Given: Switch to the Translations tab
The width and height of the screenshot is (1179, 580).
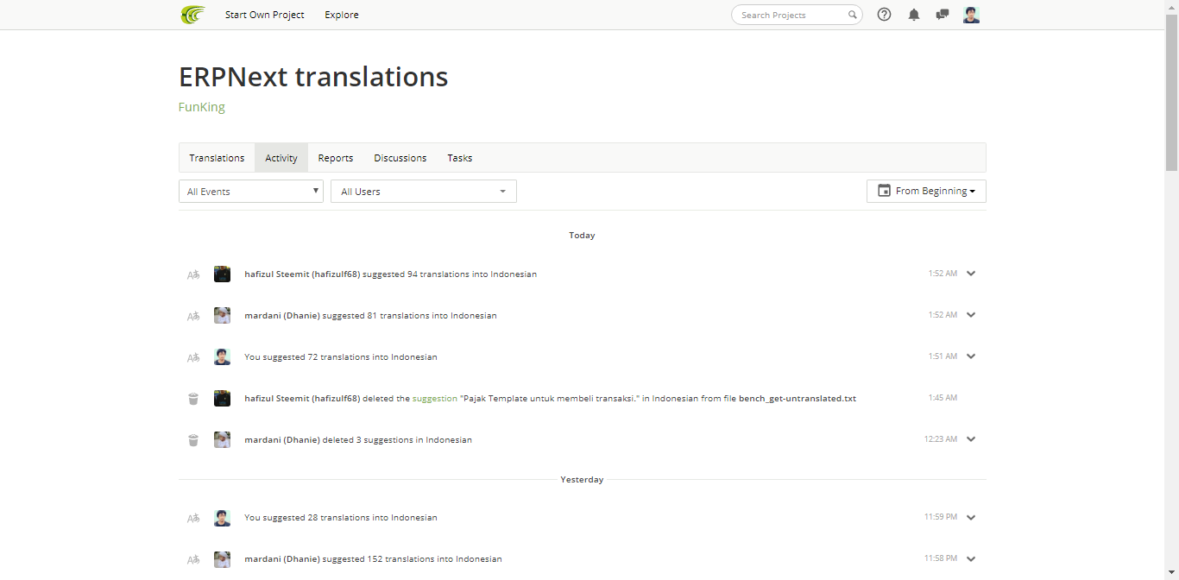Looking at the screenshot, I should (217, 158).
